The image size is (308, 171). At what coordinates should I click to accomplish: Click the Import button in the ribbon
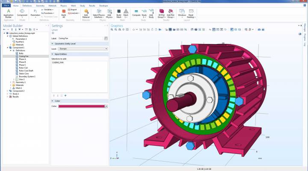(x=74, y=9)
